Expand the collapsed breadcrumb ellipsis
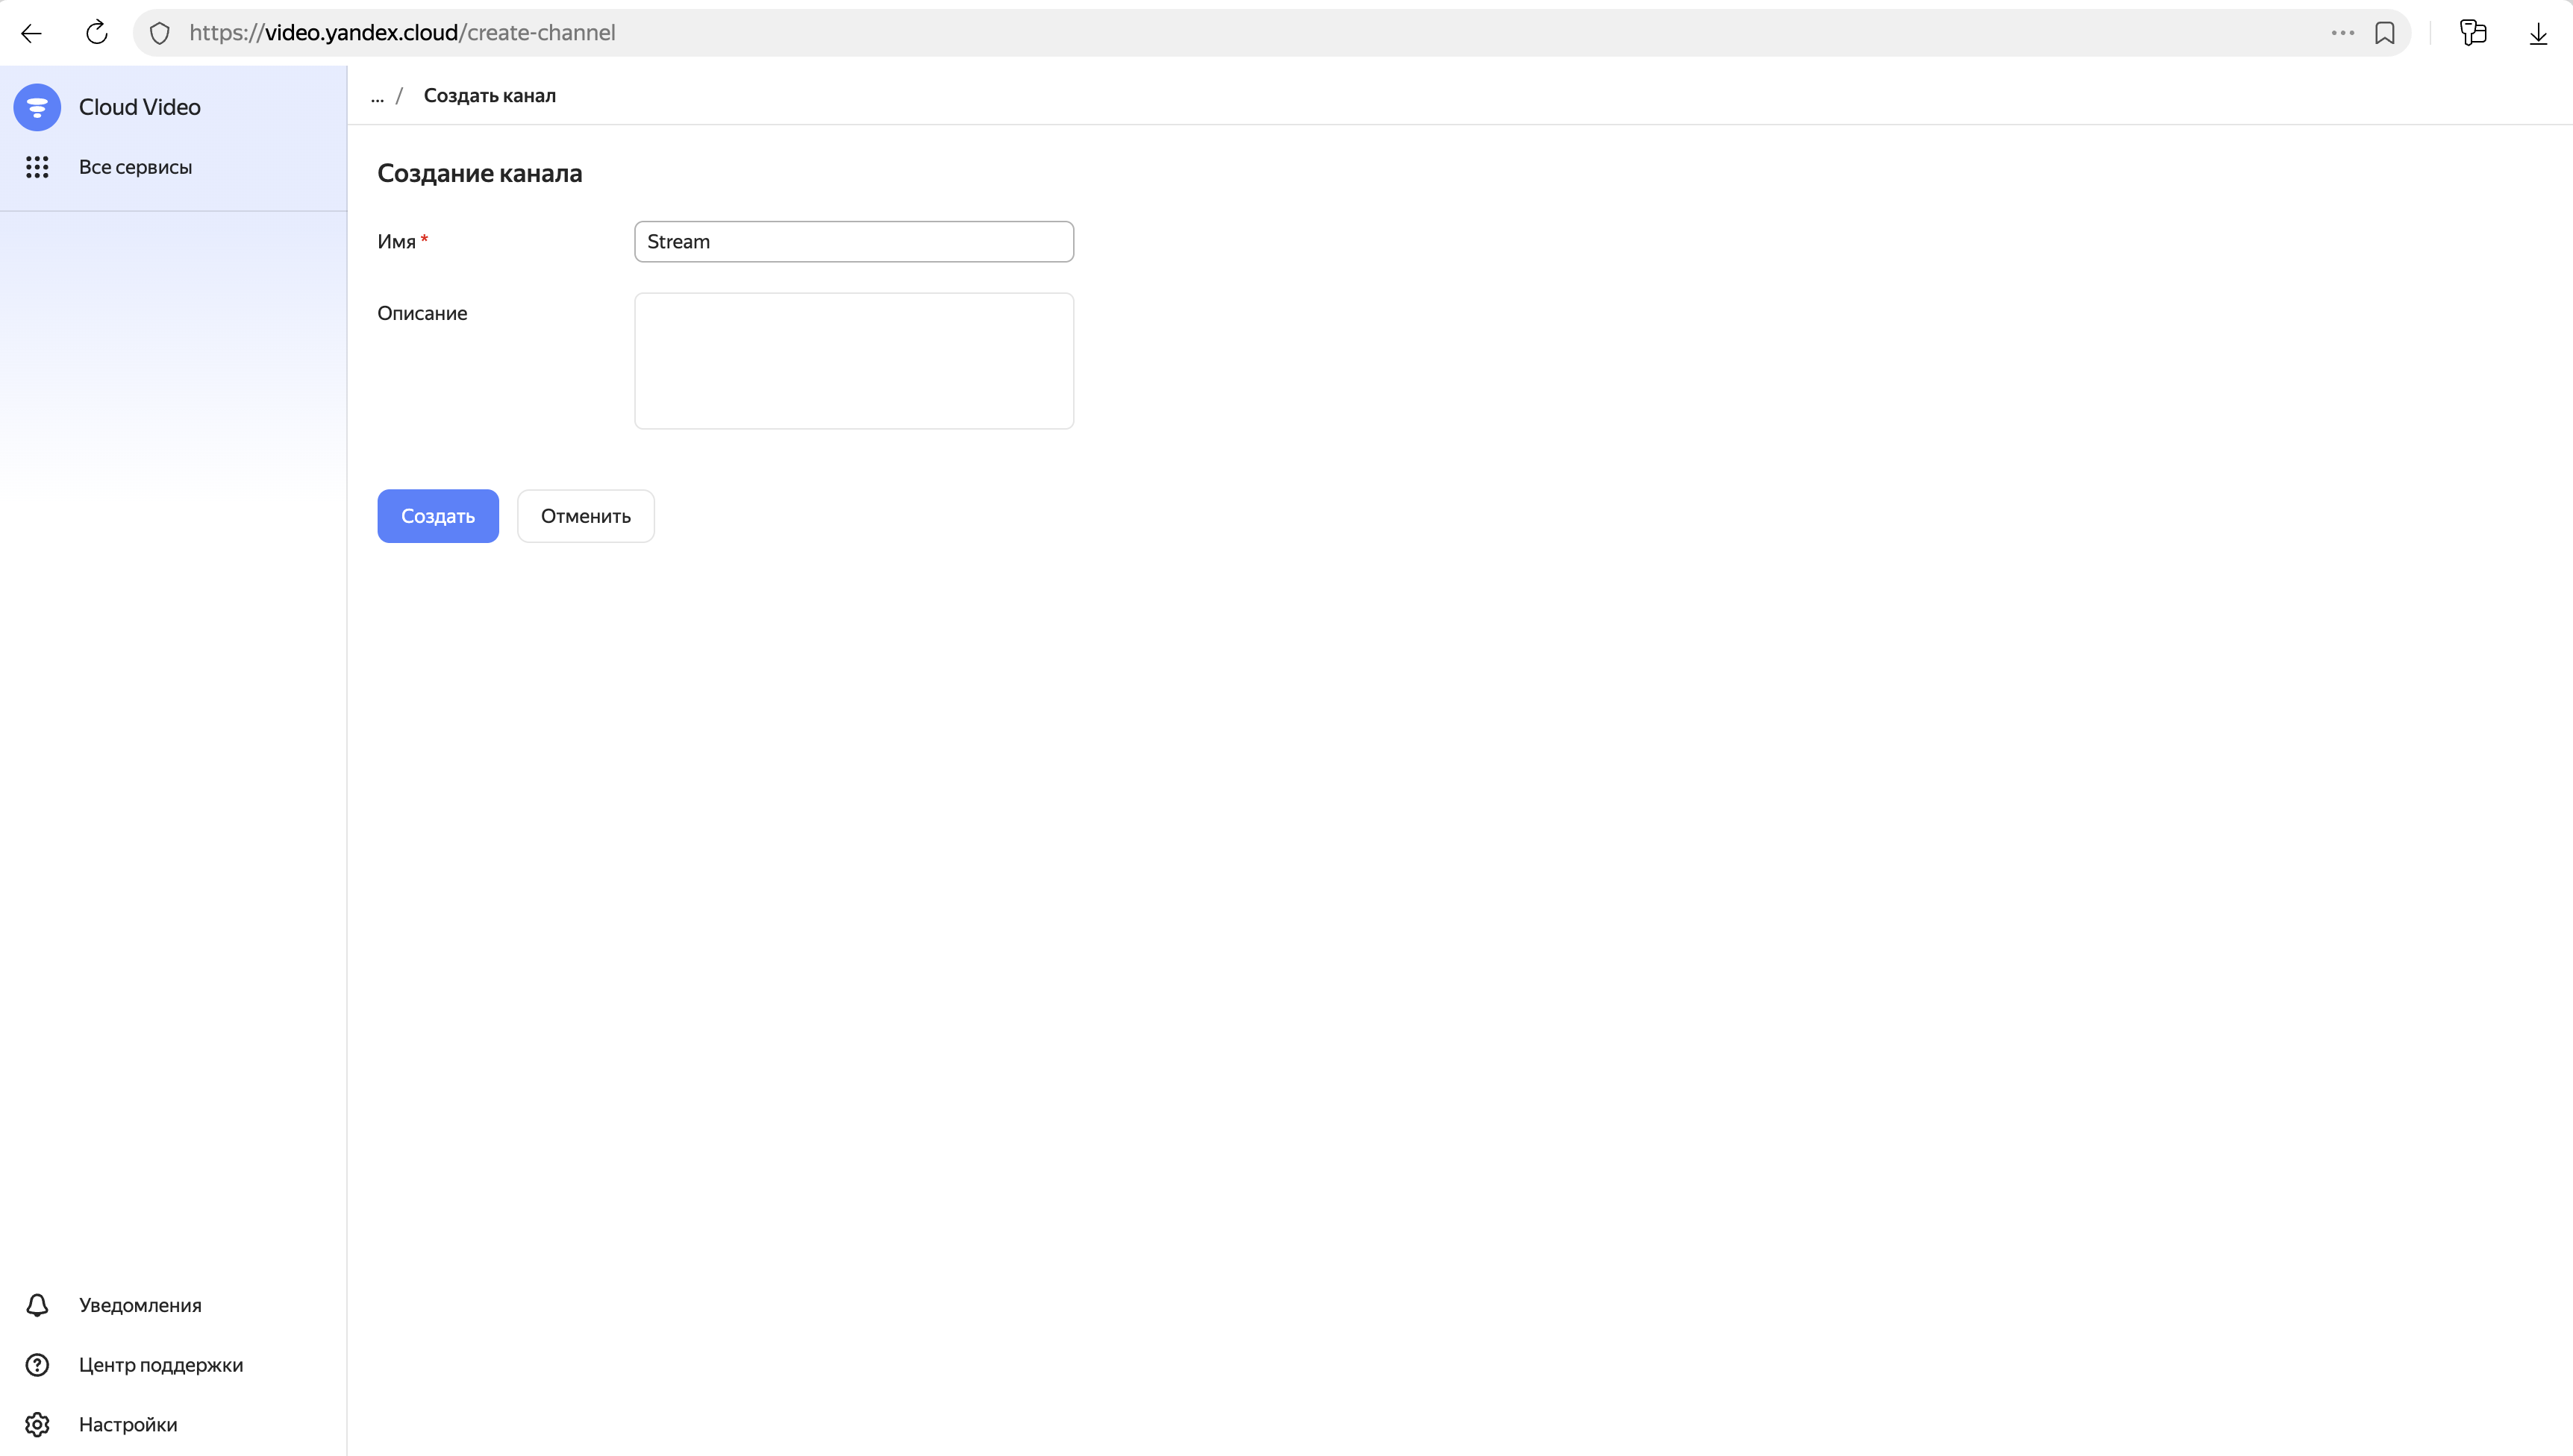2573x1456 pixels. (x=377, y=96)
